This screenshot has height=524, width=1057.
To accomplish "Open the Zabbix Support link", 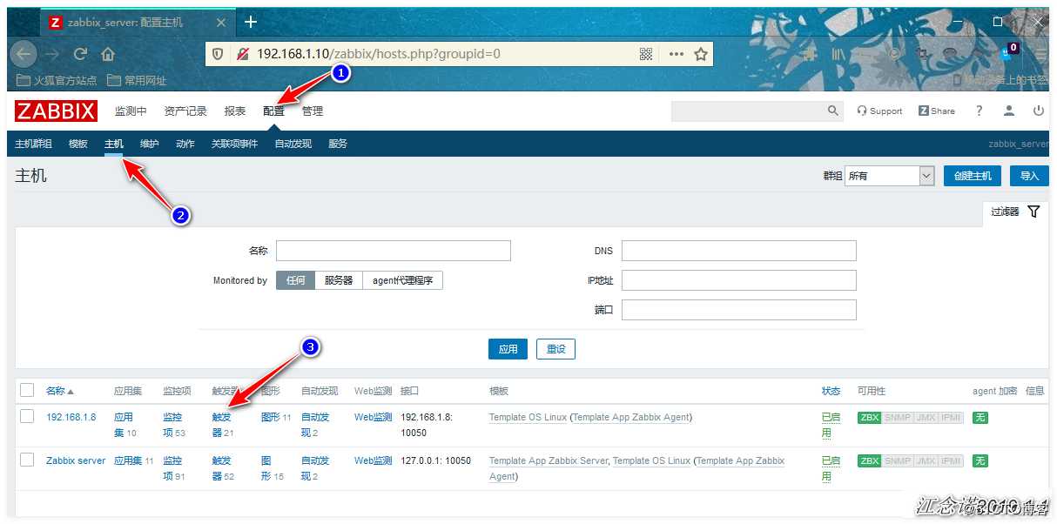I will 879,111.
